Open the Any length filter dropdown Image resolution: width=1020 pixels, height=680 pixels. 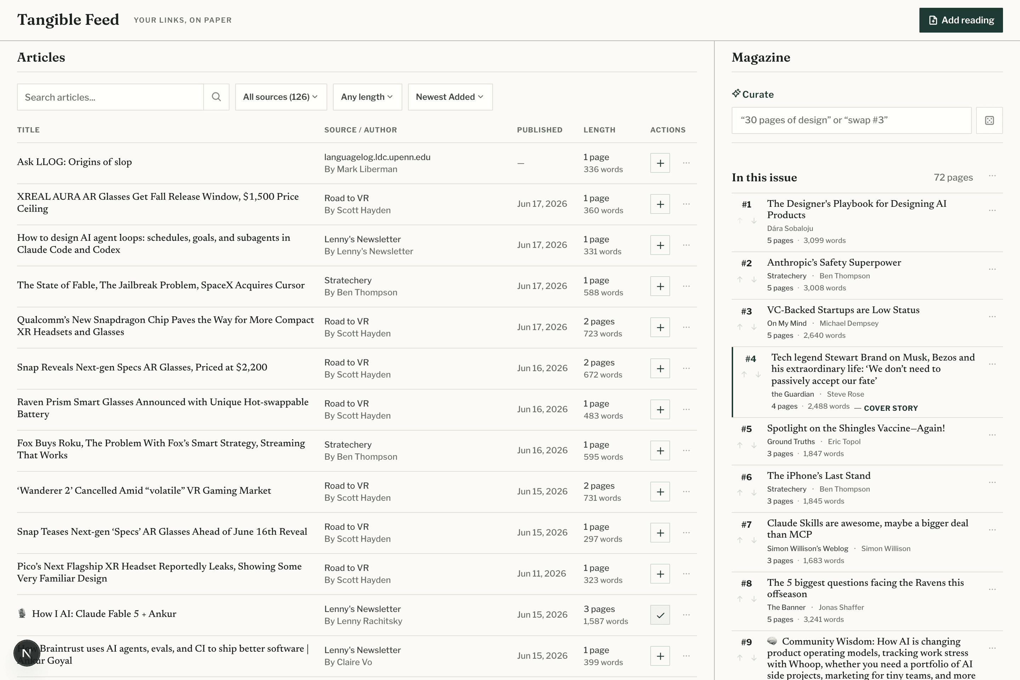pyautogui.click(x=367, y=97)
